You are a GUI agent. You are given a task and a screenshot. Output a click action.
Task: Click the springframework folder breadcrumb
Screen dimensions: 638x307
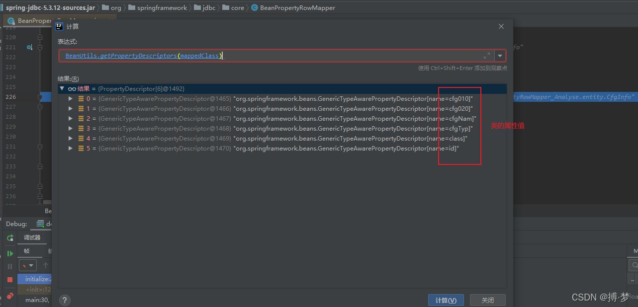158,8
